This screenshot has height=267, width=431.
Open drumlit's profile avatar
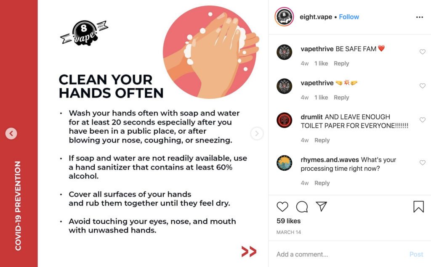click(x=284, y=120)
